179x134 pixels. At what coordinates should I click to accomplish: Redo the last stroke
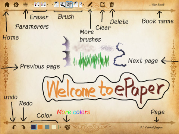23,127
